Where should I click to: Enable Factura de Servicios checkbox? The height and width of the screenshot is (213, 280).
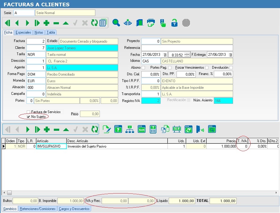tap(28, 112)
